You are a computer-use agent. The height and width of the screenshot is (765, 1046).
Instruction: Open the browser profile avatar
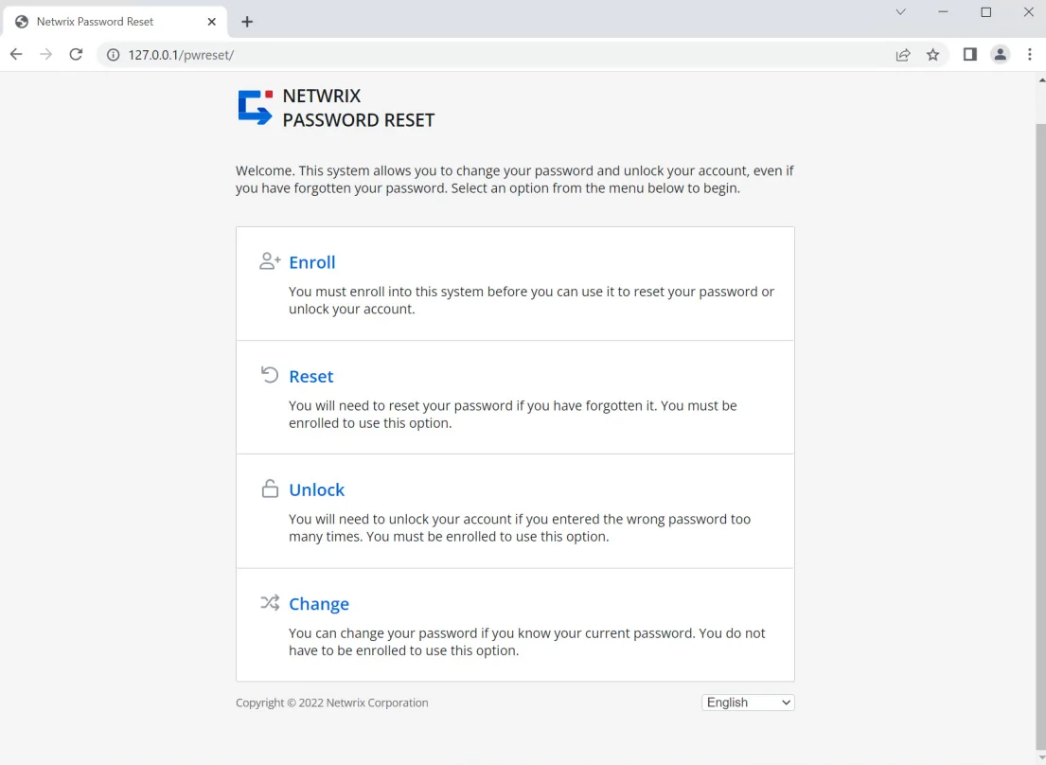coord(1000,55)
